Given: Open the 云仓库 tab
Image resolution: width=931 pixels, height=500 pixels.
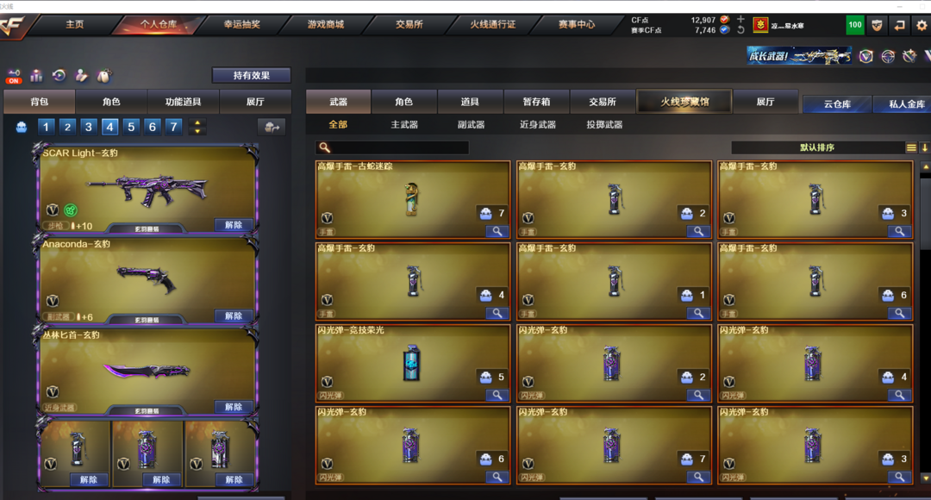Looking at the screenshot, I should [837, 104].
